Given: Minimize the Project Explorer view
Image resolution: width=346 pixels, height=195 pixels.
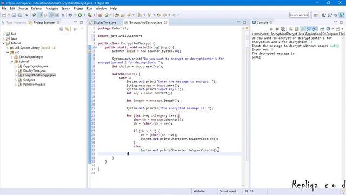Looking at the screenshot, I should tap(76, 22).
